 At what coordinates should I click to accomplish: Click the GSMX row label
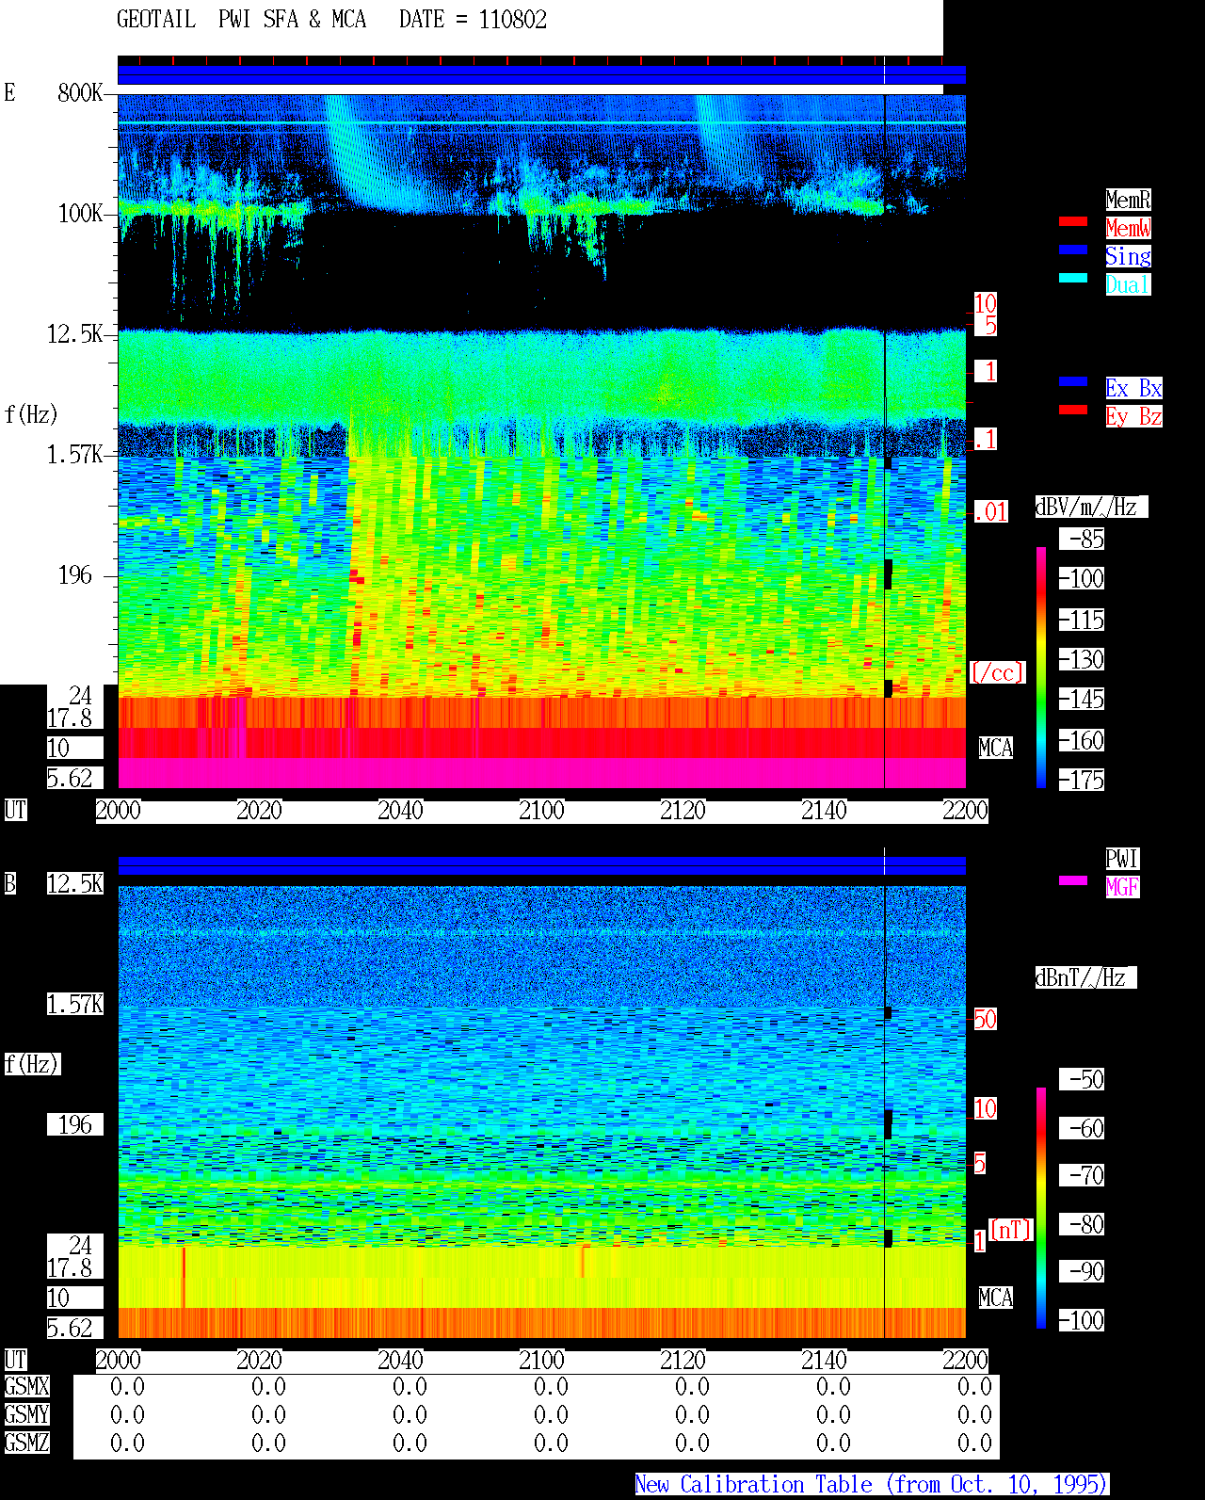(x=27, y=1386)
